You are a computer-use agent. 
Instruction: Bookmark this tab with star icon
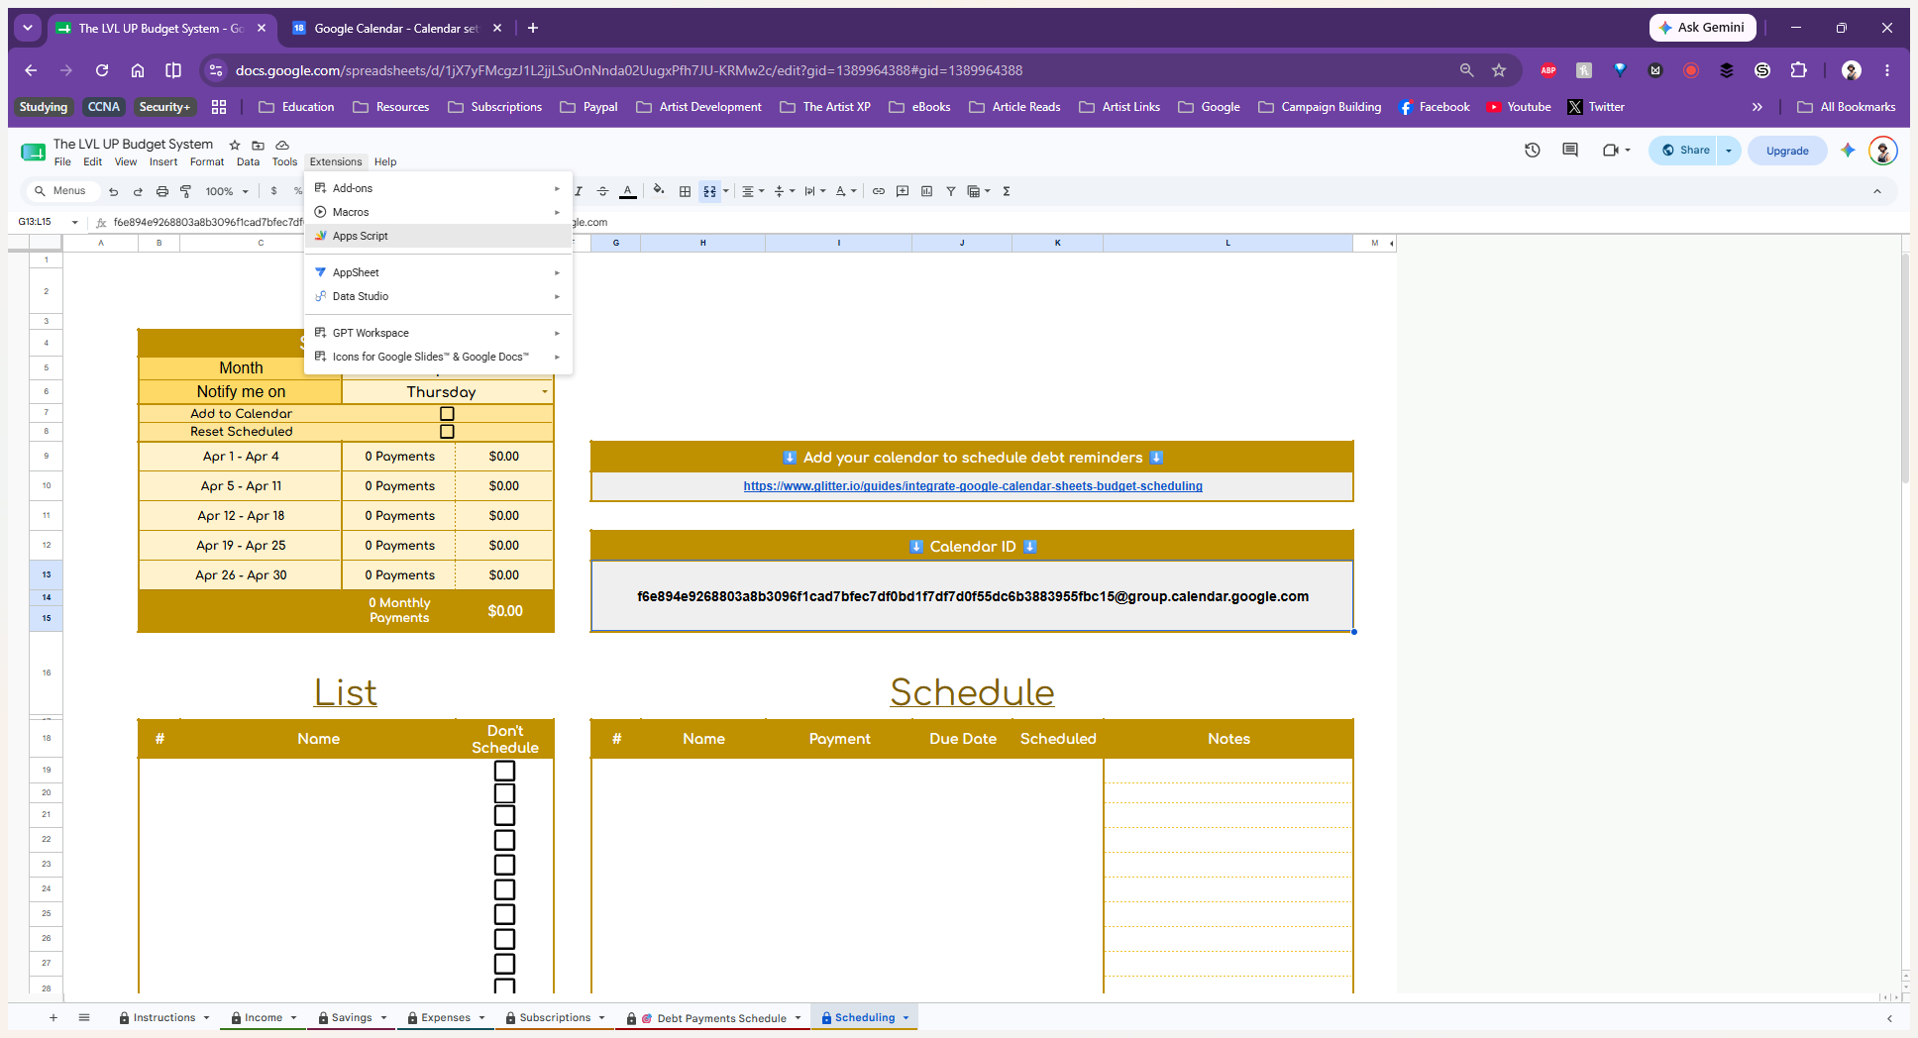1499,70
